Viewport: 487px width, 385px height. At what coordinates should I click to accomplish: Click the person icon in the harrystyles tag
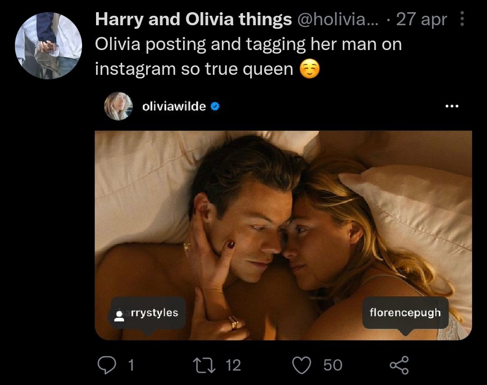119,316
